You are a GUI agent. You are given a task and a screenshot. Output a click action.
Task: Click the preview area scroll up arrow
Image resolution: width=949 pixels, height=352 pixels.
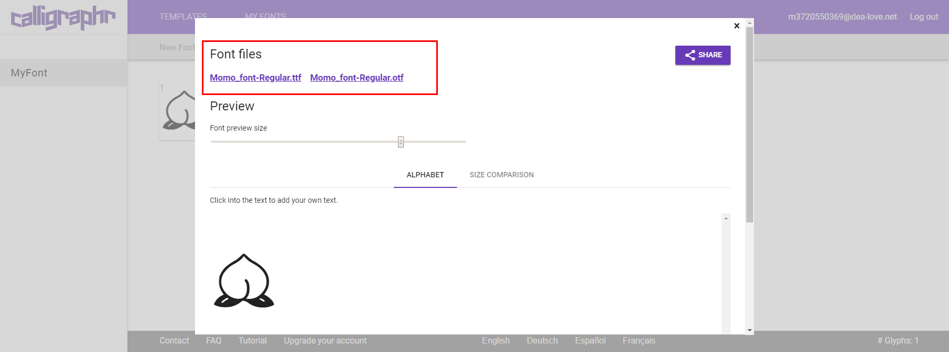coord(726,218)
